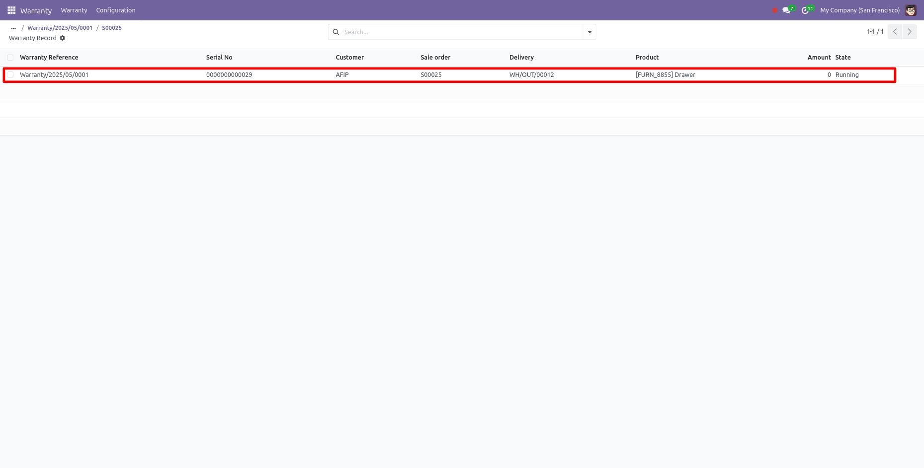
Task: Sort by Customer column header
Action: (x=349, y=58)
